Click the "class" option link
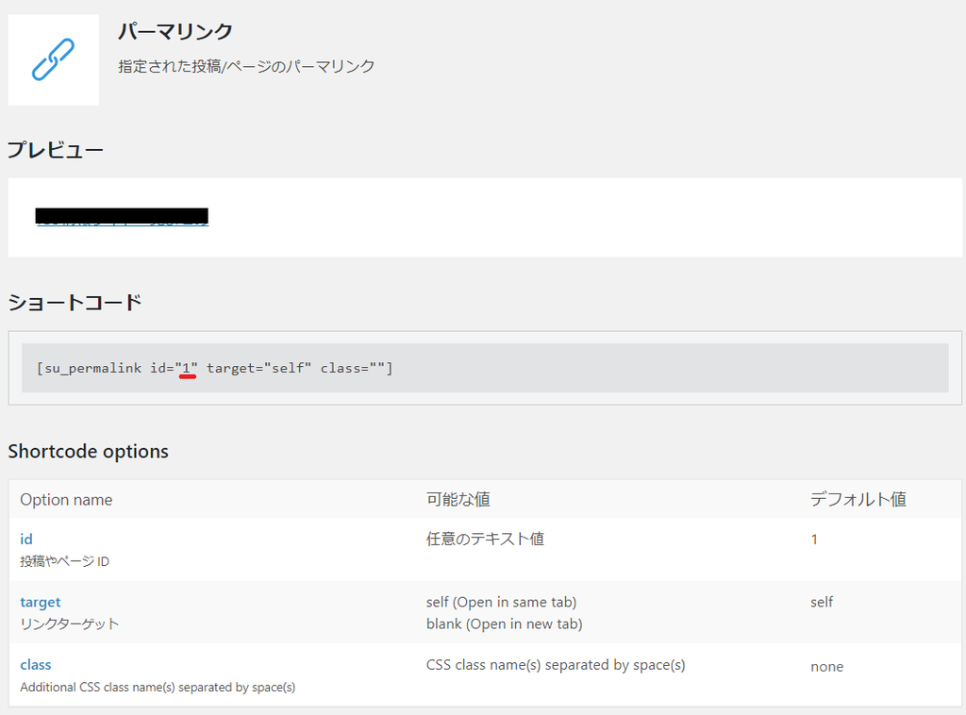The image size is (966, 715). pos(36,664)
